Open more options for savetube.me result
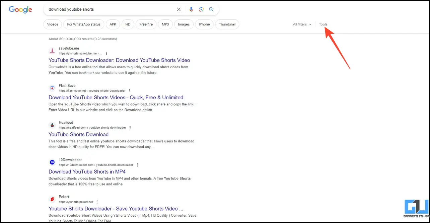This screenshot has height=223, width=430. click(x=106, y=53)
